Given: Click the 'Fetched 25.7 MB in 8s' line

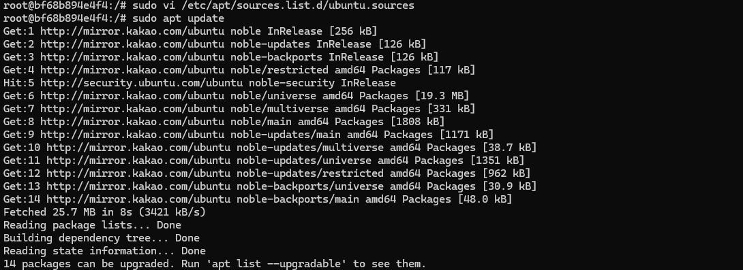Looking at the screenshot, I should pos(105,212).
